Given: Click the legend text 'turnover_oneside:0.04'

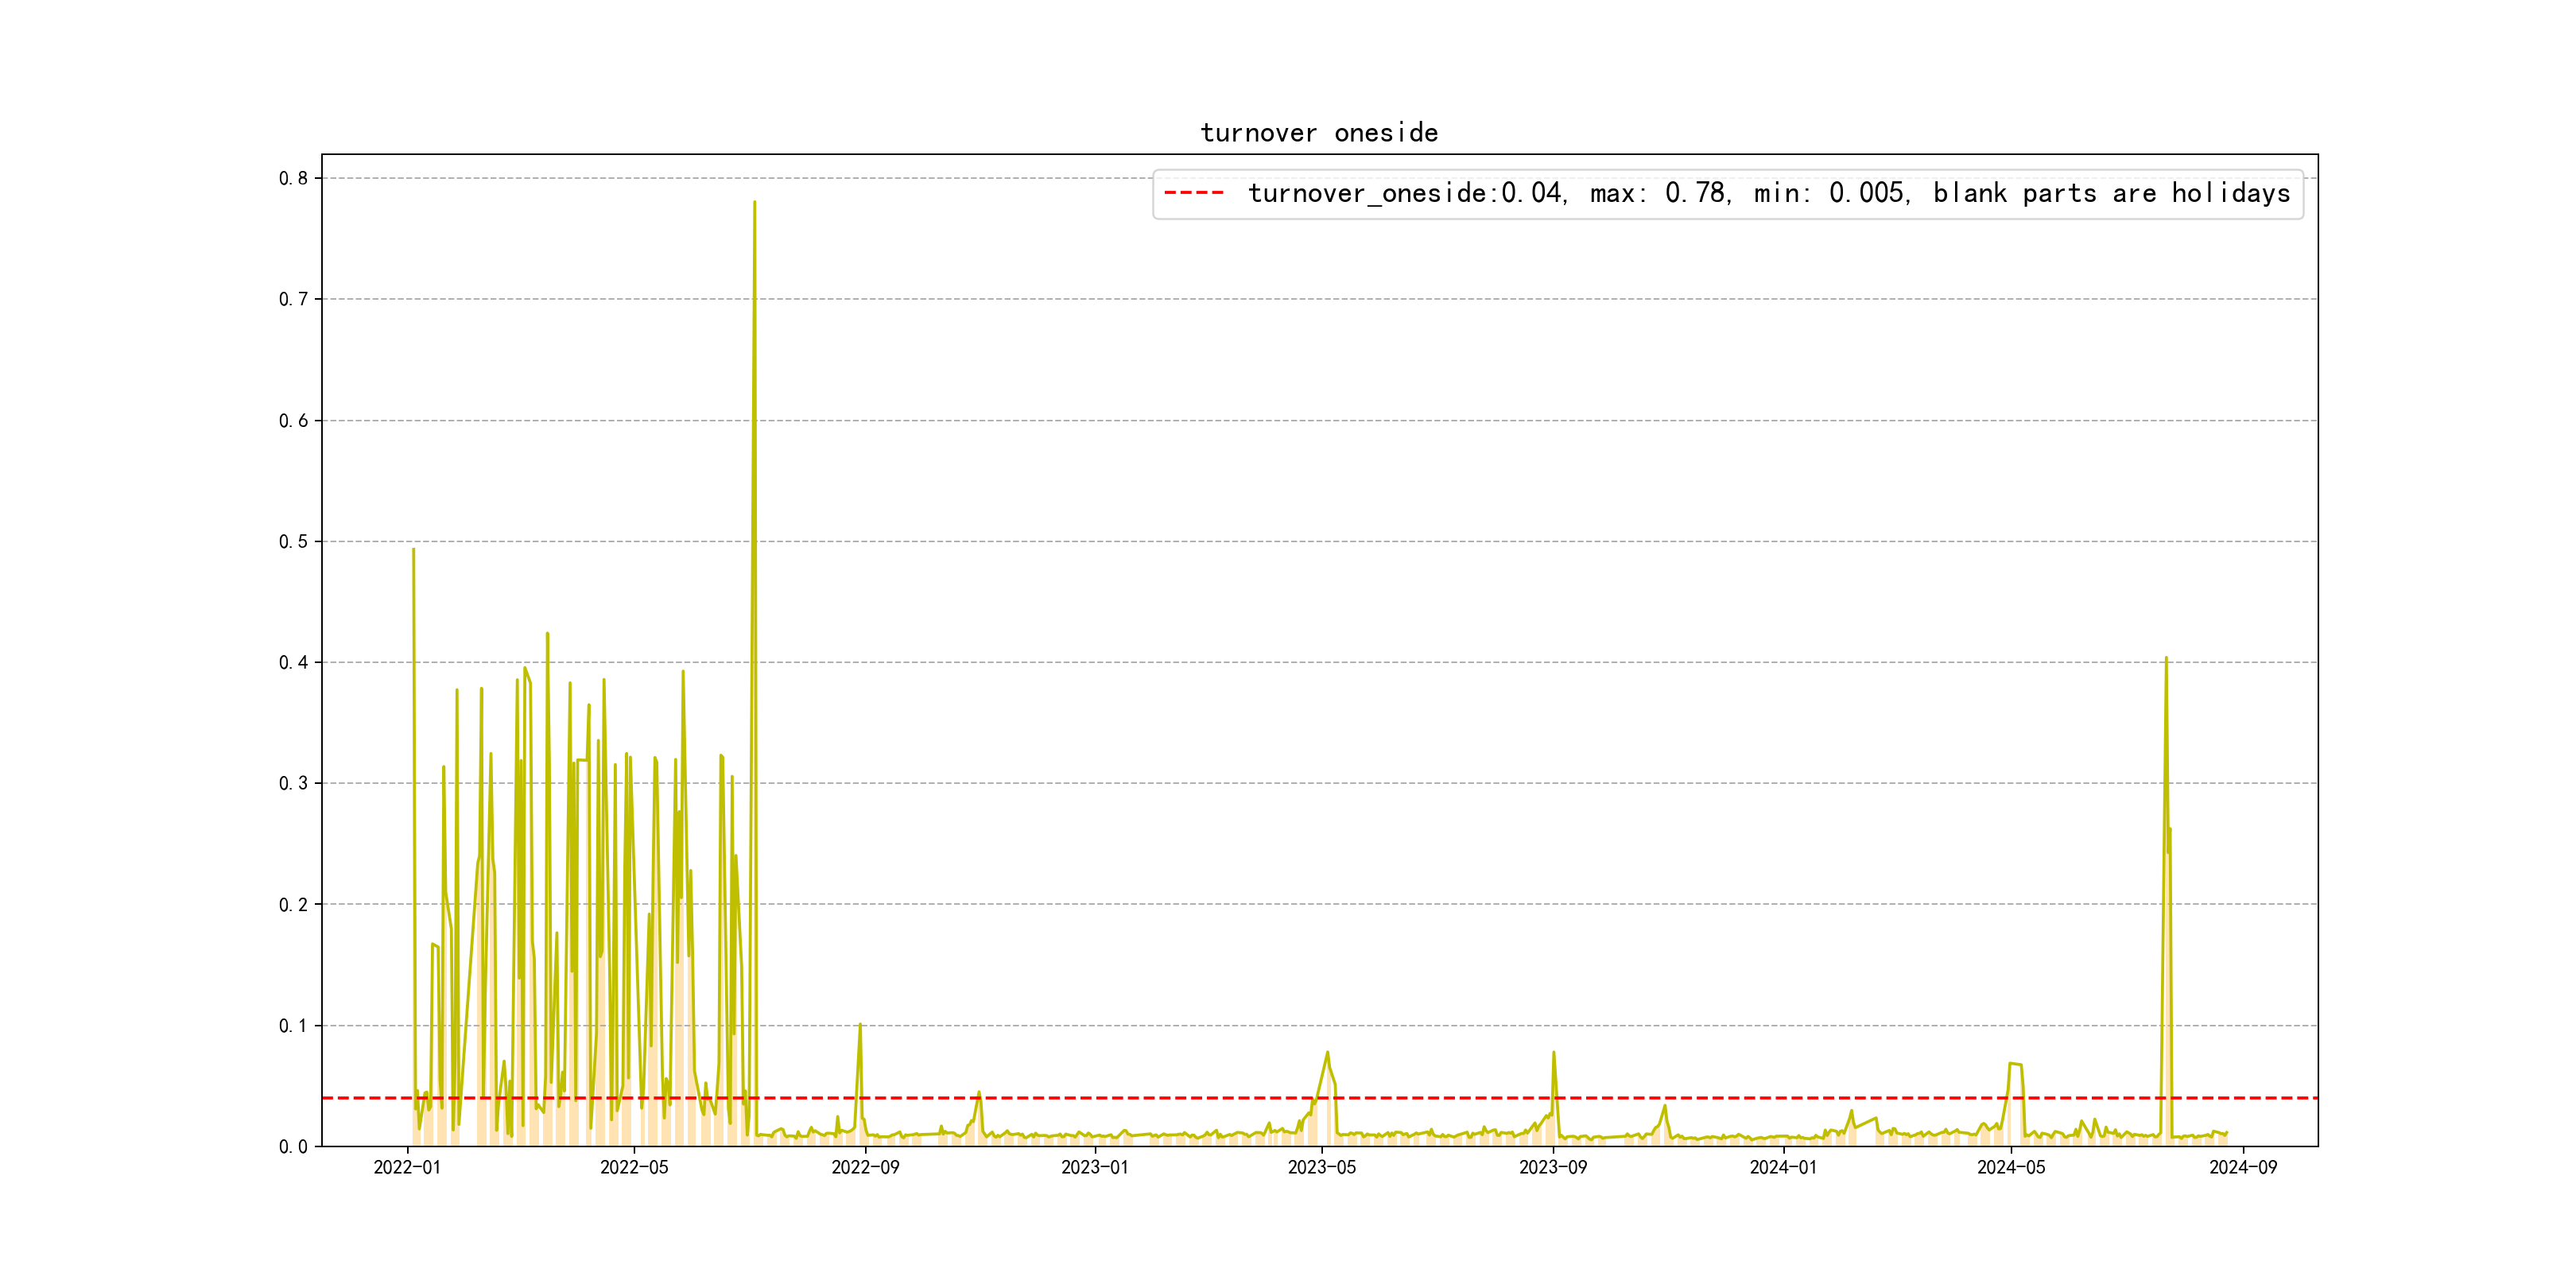Looking at the screenshot, I should 1405,193.
